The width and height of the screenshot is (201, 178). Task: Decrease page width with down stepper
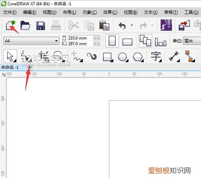click(95, 38)
